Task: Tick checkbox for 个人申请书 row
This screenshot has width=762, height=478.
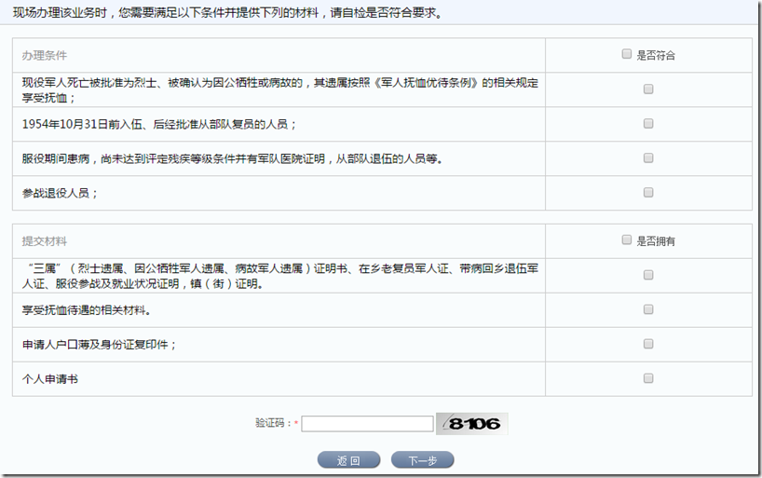Action: pos(648,378)
